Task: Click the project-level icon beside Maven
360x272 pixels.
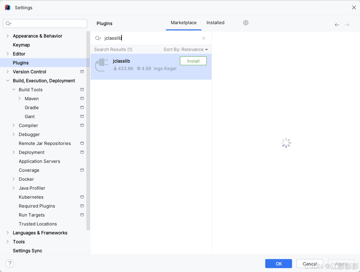Action: 82,98
